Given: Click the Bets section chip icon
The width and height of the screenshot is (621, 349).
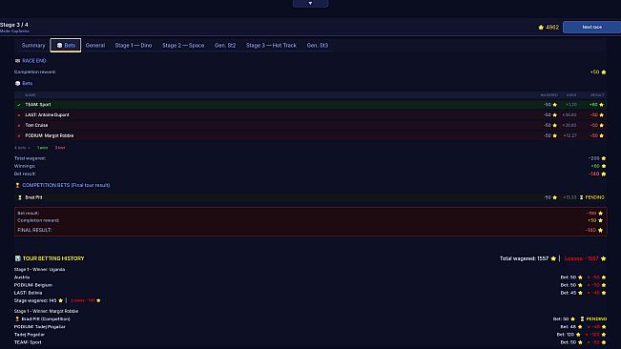Looking at the screenshot, I should [x=17, y=84].
